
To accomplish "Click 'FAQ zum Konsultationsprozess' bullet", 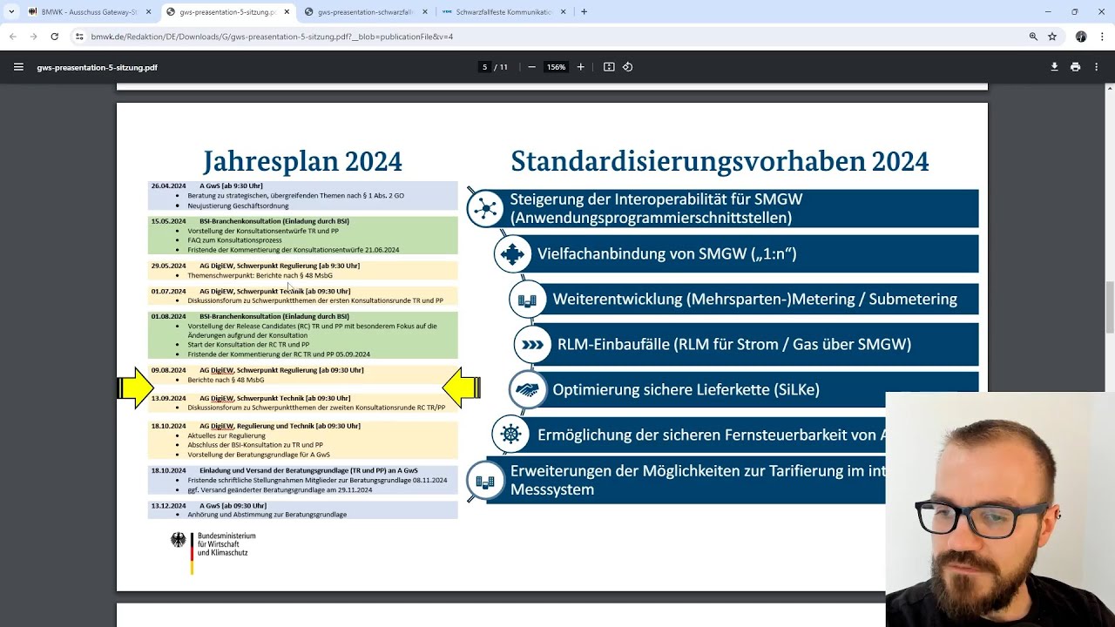I will [234, 240].
